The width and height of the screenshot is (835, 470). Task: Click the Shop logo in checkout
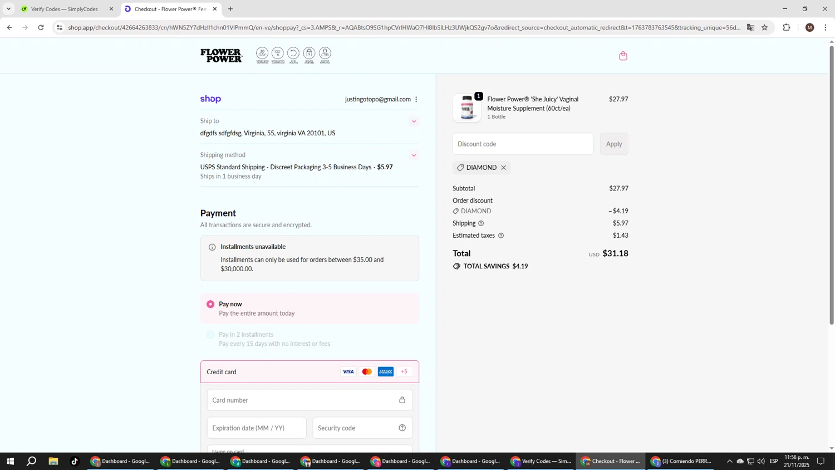[x=210, y=99]
